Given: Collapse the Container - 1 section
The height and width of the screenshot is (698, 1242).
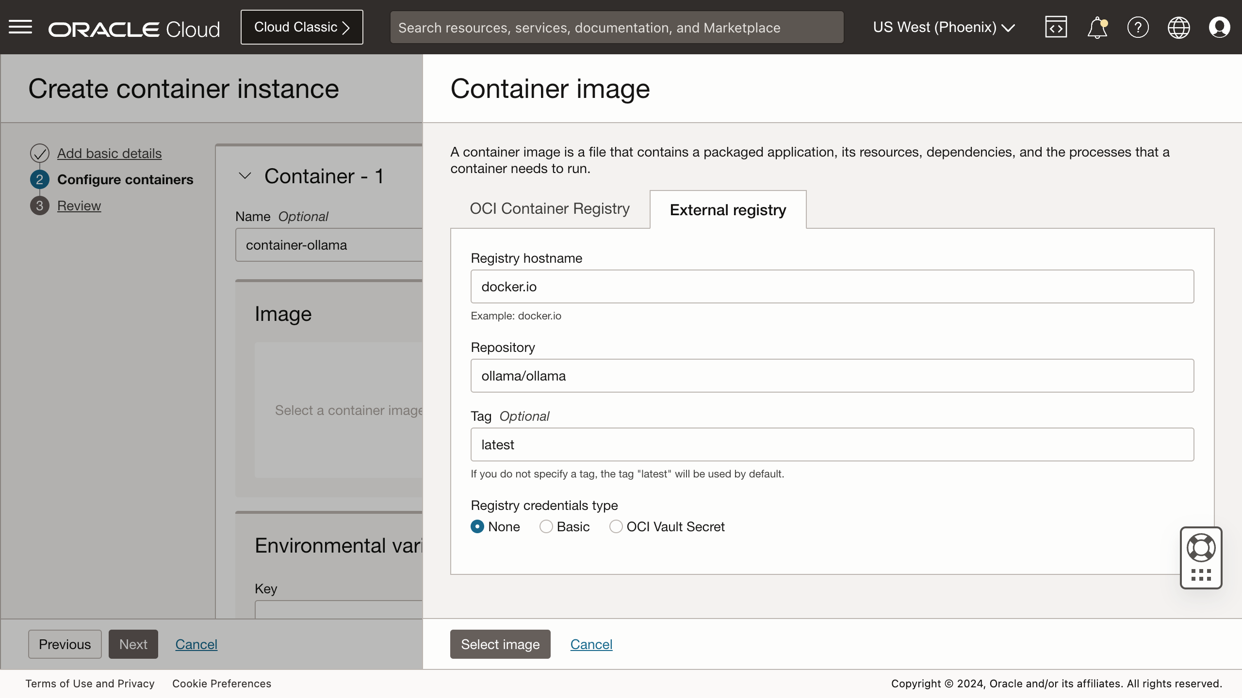Looking at the screenshot, I should click(x=245, y=176).
